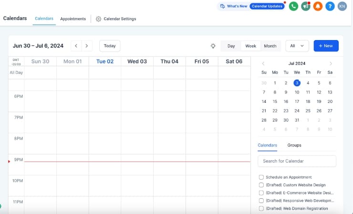
Task: Click the Sun 30 column header
Action: pos(40,61)
